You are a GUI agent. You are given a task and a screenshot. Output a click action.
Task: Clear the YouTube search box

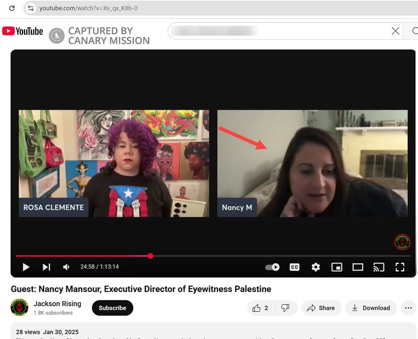[396, 31]
